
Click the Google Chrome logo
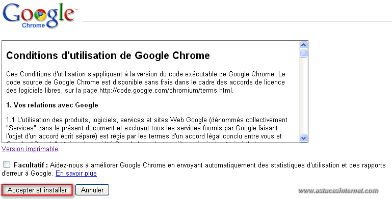coord(40,15)
